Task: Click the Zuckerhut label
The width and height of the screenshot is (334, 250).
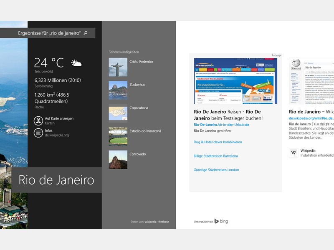Action: click(x=137, y=85)
